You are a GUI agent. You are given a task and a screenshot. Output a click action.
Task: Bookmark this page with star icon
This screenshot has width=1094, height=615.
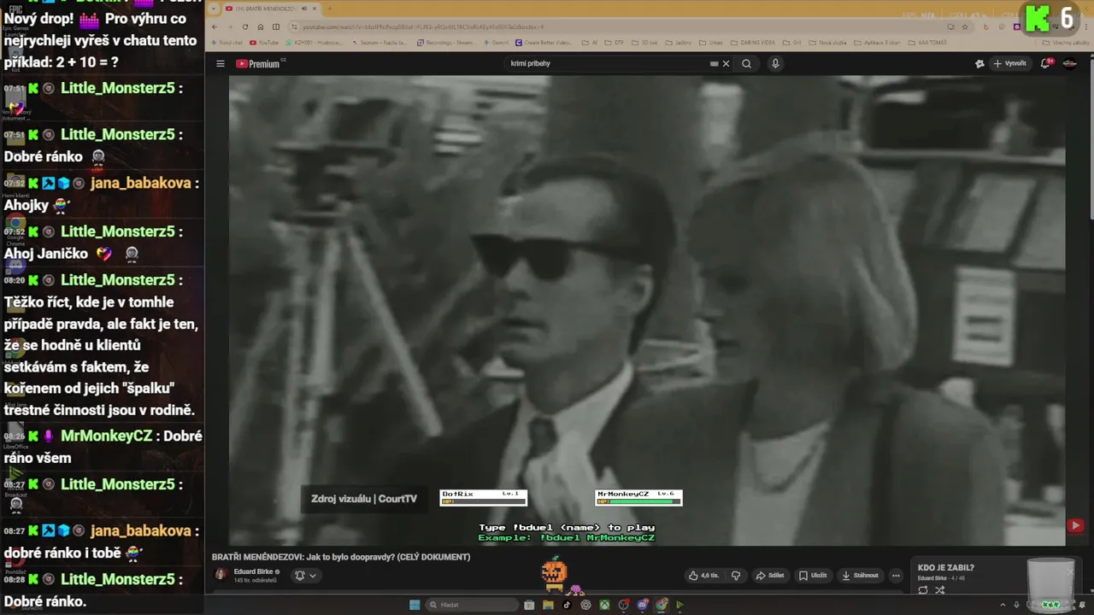pos(965,26)
